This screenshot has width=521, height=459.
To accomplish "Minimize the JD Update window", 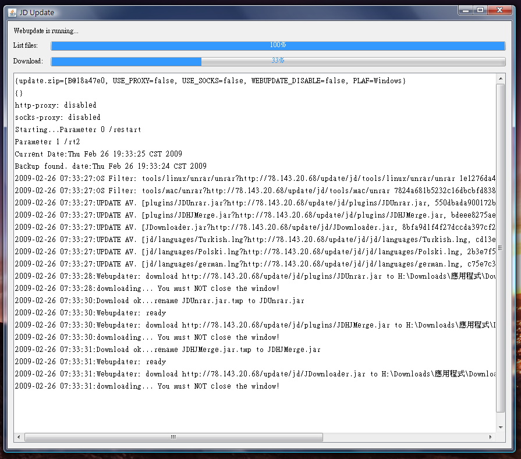I will [x=465, y=10].
